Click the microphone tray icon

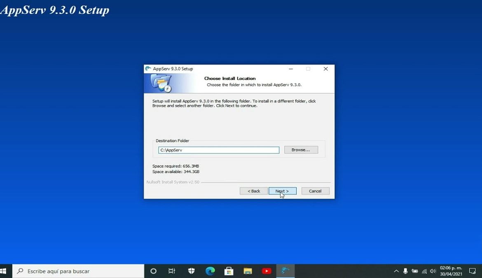[405, 271]
